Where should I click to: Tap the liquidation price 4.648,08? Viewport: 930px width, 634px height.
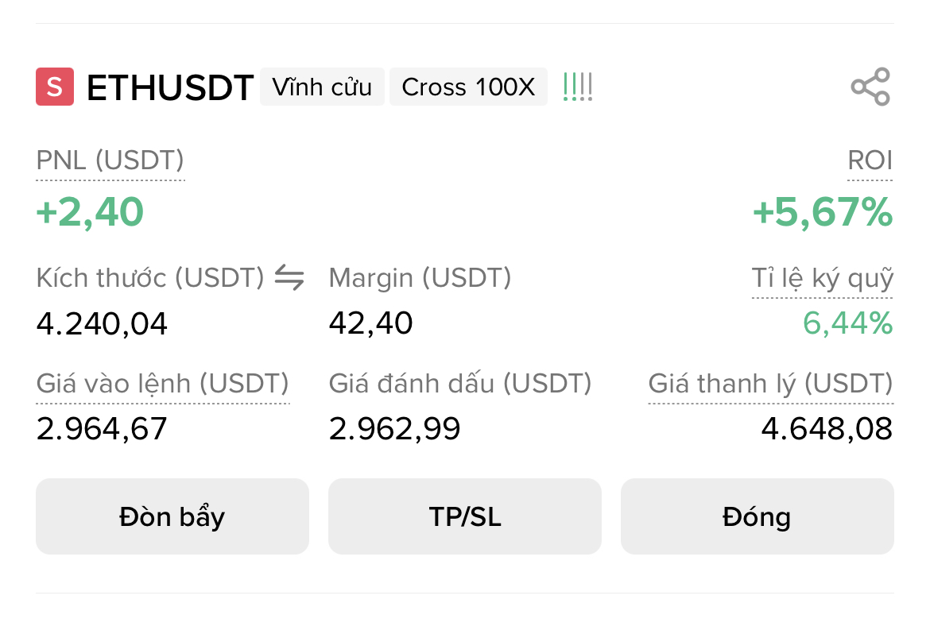(827, 429)
